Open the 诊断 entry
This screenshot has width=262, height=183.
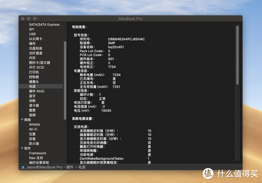pyautogui.click(x=32, y=101)
